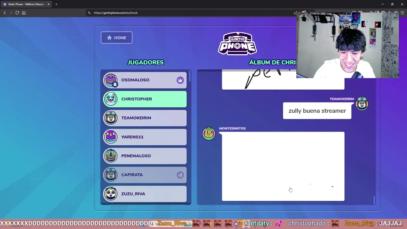
Task: Click the JUGADORES heading
Action: (146, 62)
